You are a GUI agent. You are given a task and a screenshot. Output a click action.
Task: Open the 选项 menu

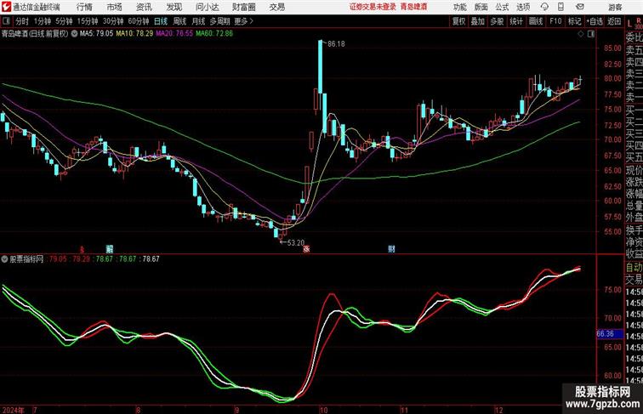tap(523, 7)
